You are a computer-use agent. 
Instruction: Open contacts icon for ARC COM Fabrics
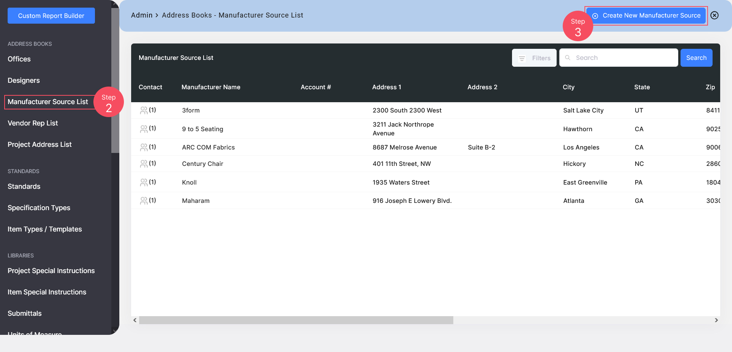tap(144, 147)
